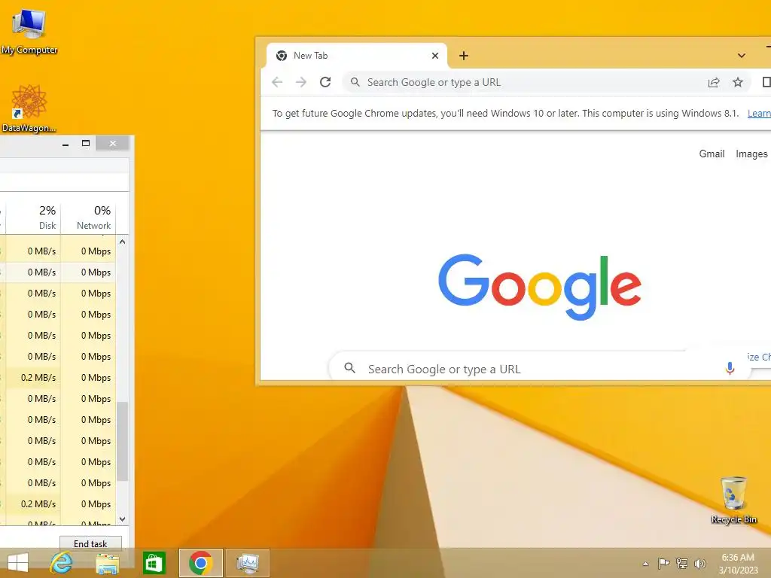
Task: Click the Task Manager vertical scrollbar thumb
Action: (x=122, y=441)
